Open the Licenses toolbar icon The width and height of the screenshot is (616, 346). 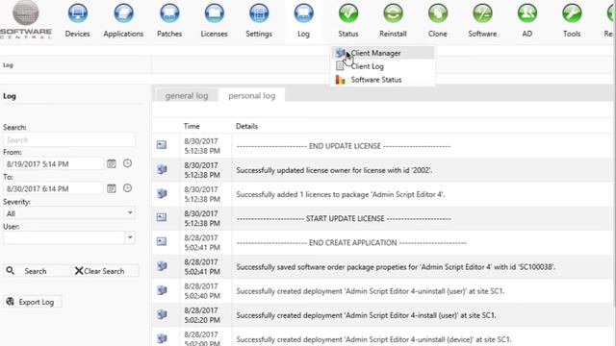tap(214, 12)
